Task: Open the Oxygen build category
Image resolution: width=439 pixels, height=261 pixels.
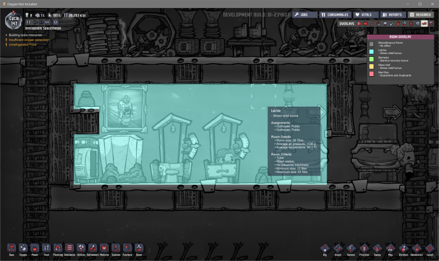Action: [x=23, y=248]
